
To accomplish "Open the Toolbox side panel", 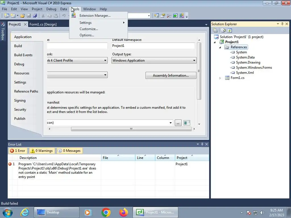I will 3,31.
